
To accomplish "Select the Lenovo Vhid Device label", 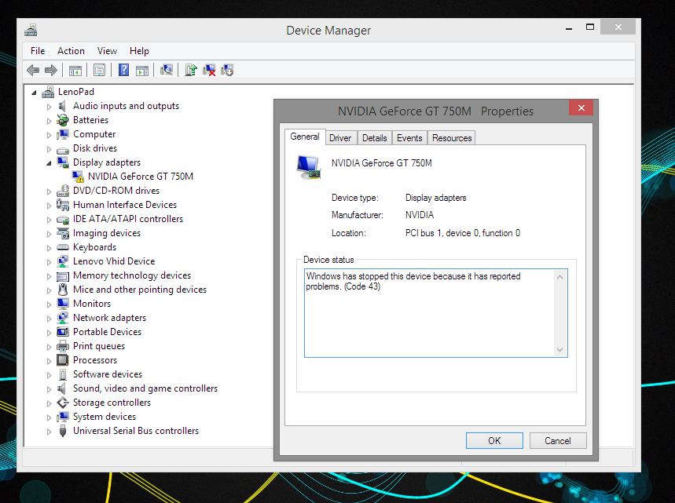I will click(x=114, y=261).
